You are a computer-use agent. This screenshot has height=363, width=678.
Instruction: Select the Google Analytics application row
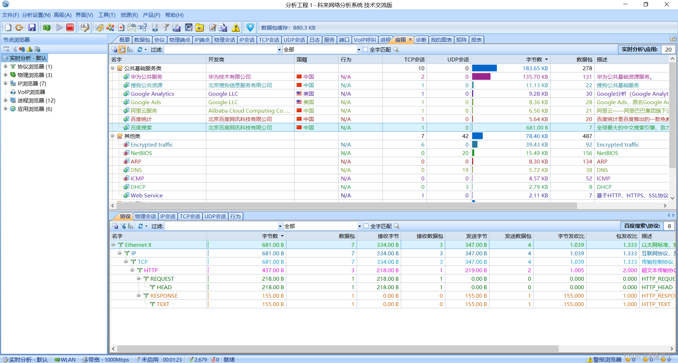tap(389, 94)
